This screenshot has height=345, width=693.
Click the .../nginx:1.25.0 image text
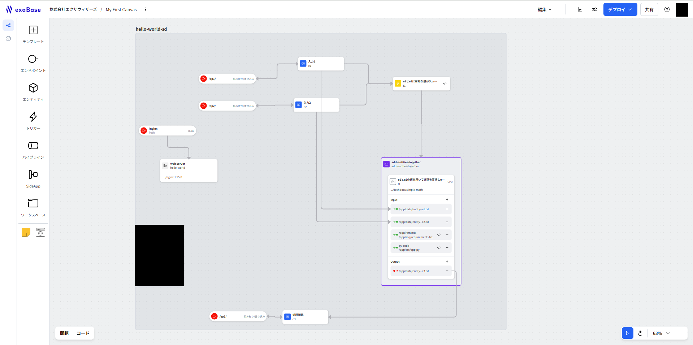[173, 177]
